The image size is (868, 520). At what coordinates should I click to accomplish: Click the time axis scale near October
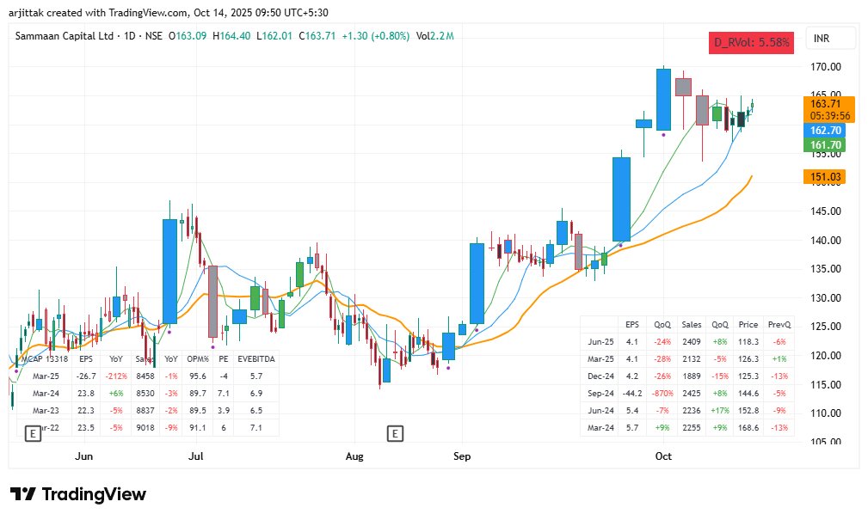[x=662, y=456]
